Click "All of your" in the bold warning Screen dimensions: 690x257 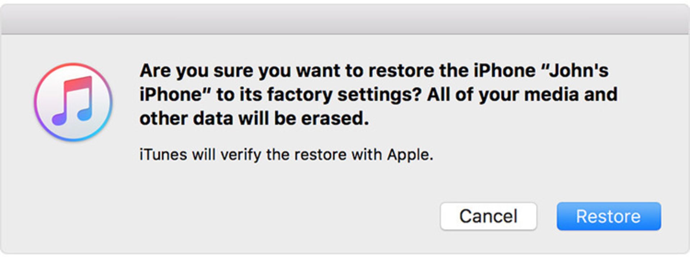click(x=473, y=95)
